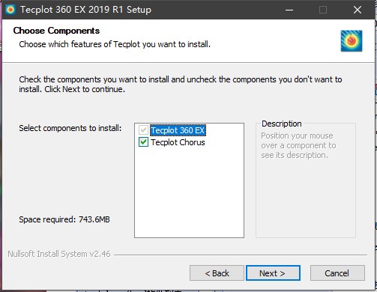
Task: Click the Tecplot logo in the header
Action: (x=352, y=41)
